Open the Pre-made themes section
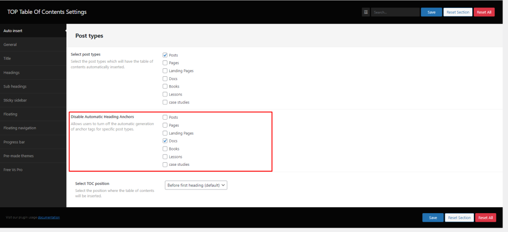Viewport: 508px width, 232px height. [x=33, y=156]
